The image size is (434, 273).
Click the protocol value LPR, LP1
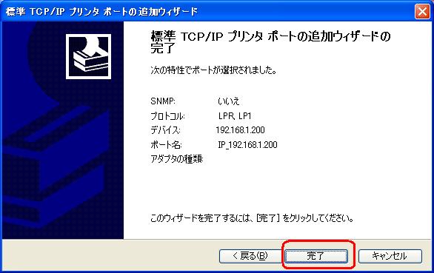[235, 116]
